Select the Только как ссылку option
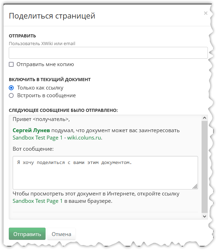Screen dimensions: 217x250 (x=11, y=88)
